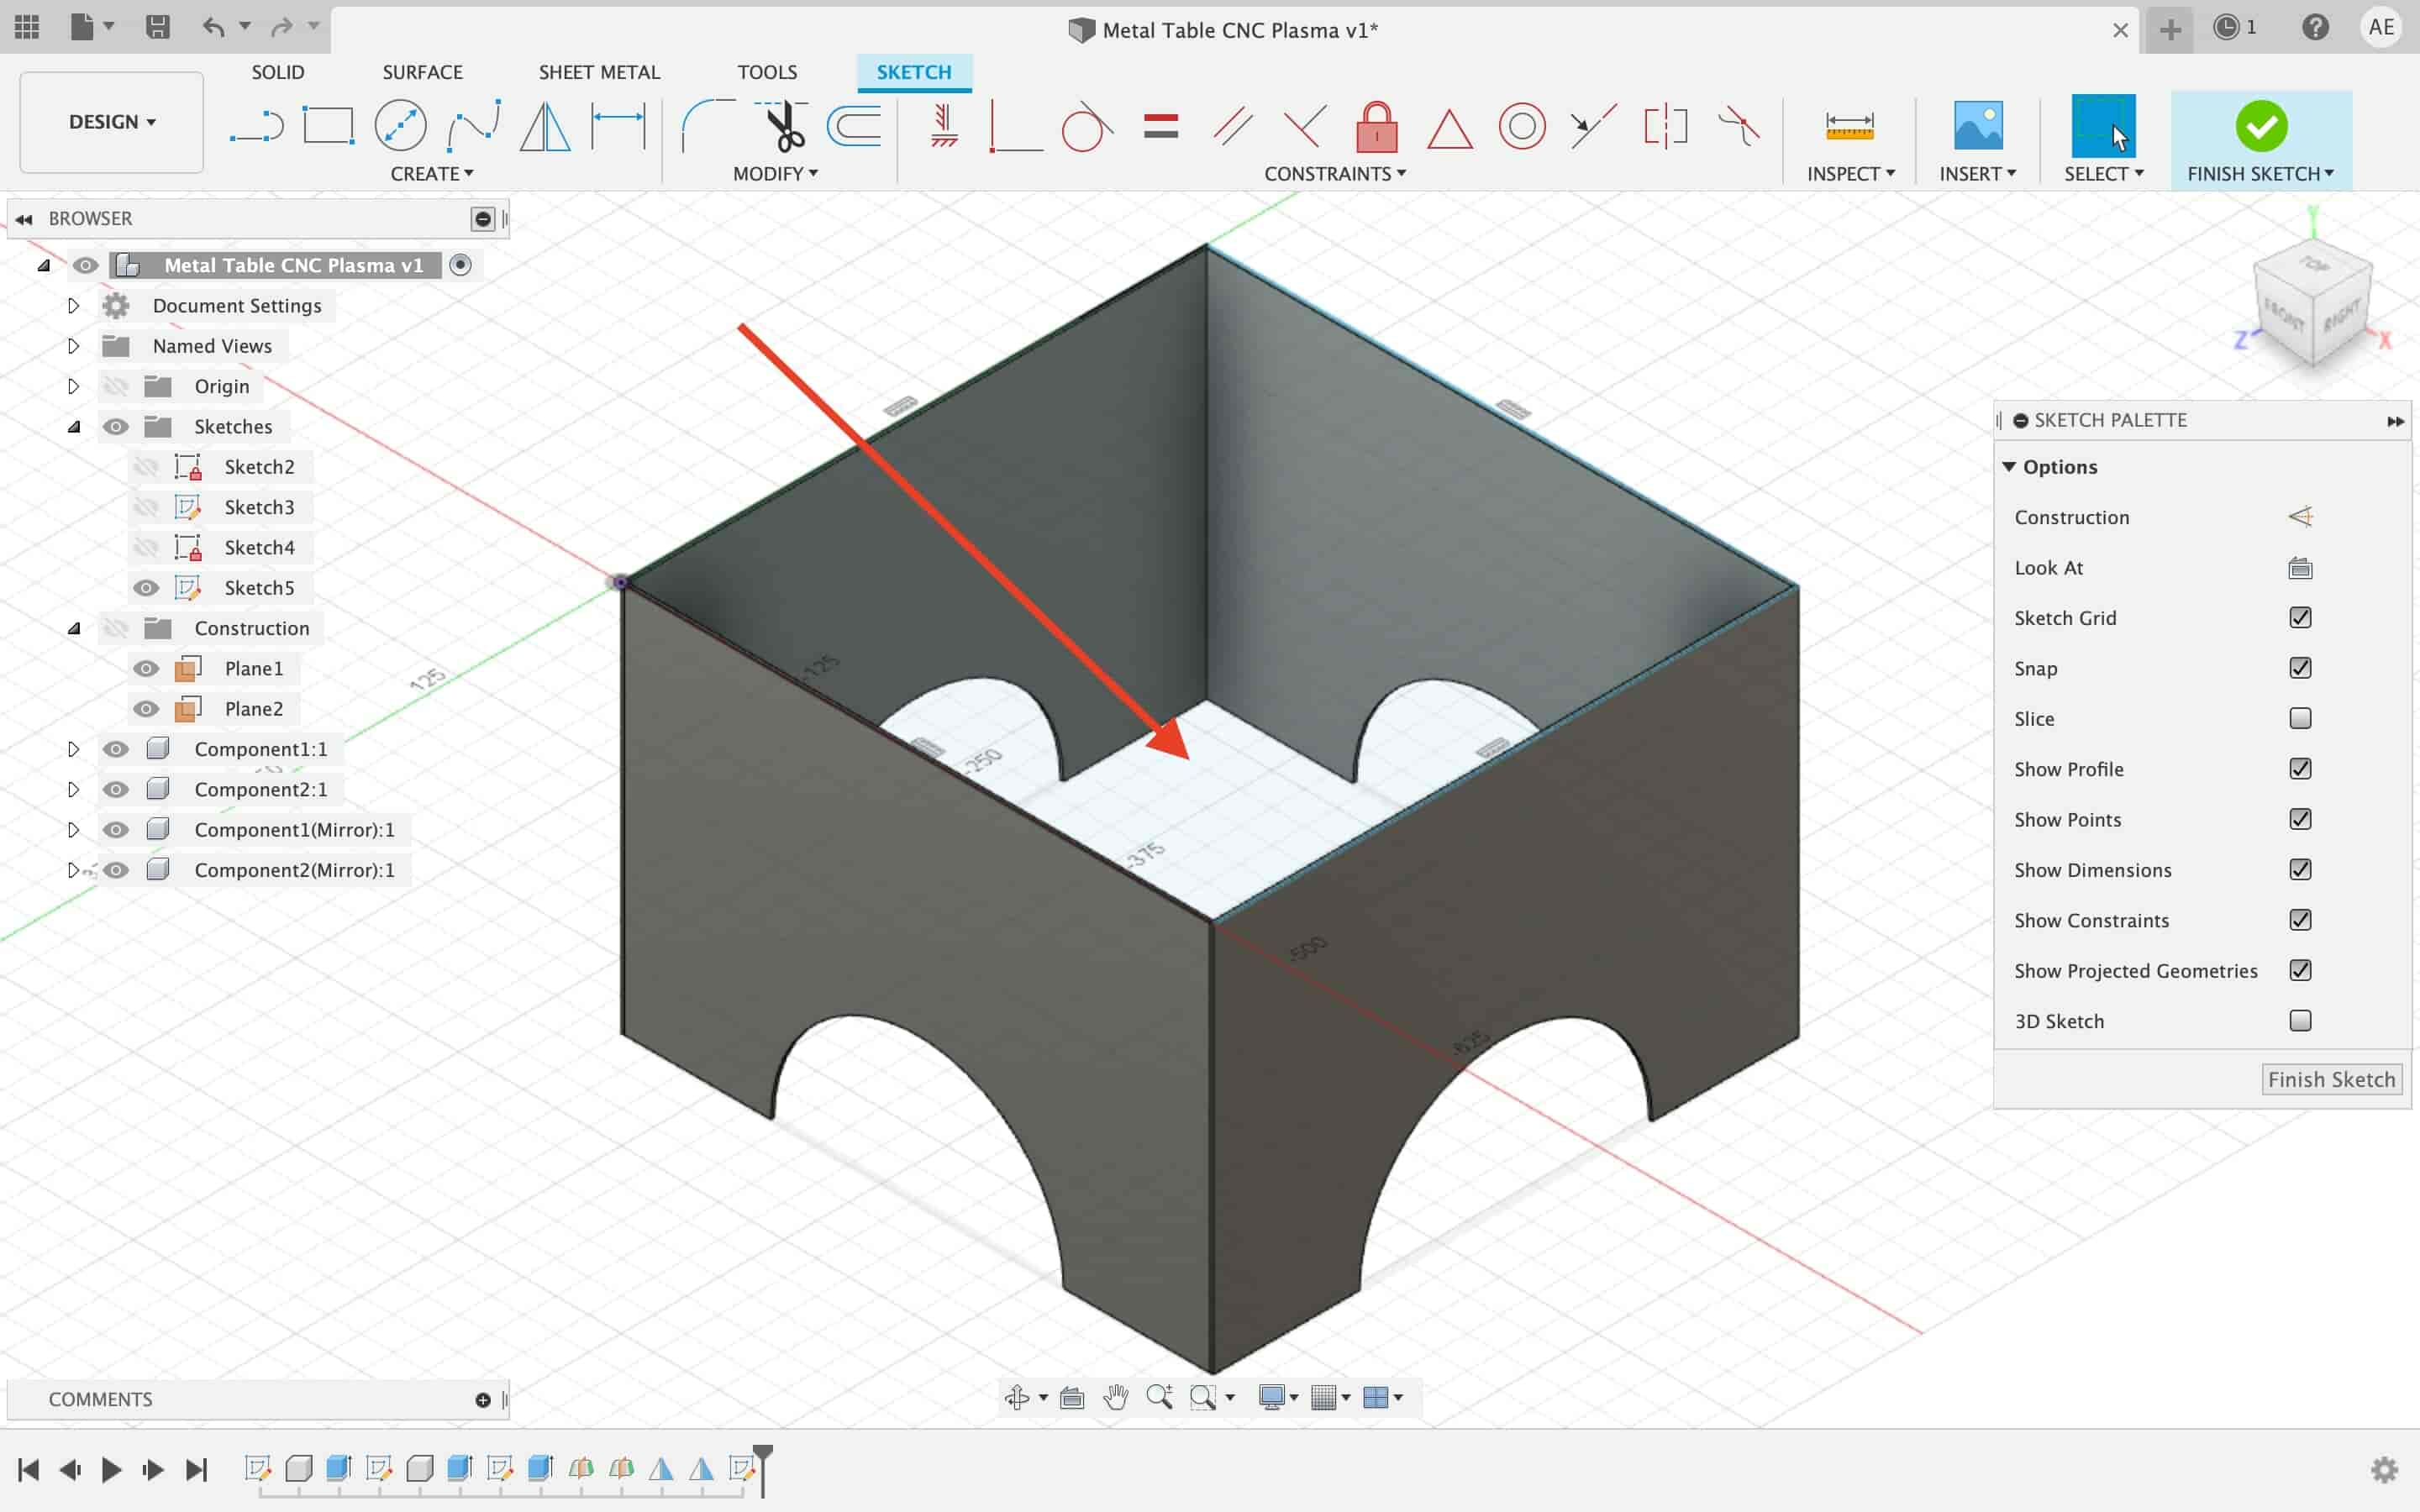This screenshot has height=1512, width=2420.
Task: Open the INSPECT menu
Action: (1851, 174)
